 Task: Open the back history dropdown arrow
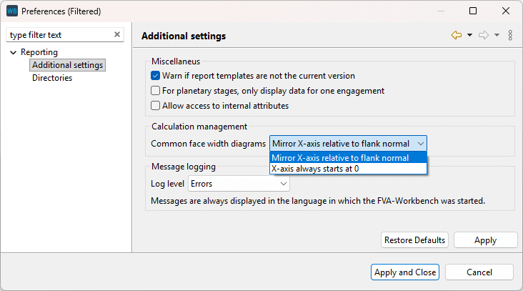[x=469, y=35]
